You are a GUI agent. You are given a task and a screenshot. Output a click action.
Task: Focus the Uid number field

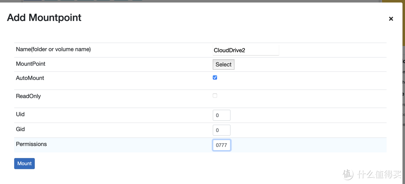point(221,115)
